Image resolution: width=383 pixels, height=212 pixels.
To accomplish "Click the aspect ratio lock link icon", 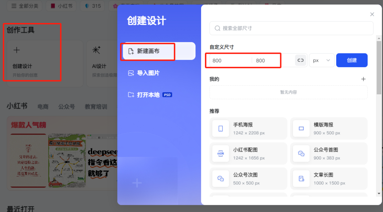I will pos(300,60).
